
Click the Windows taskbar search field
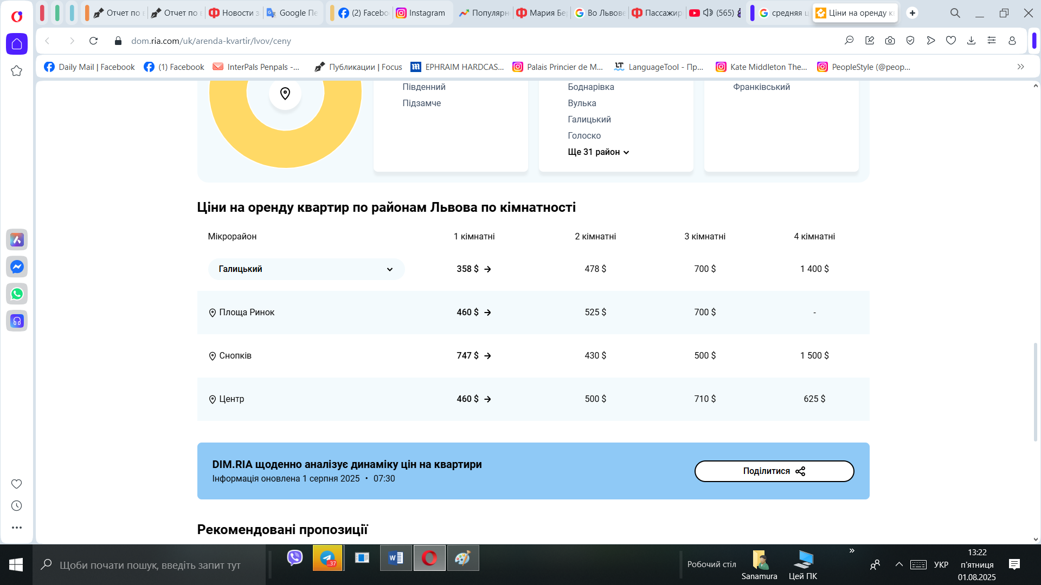click(150, 565)
